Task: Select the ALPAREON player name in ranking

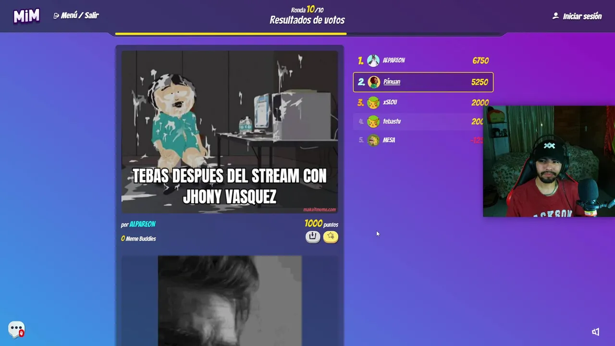Action: (x=394, y=61)
